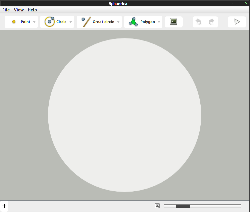The height and width of the screenshot is (212, 250).
Task: Open the View menu
Action: point(19,10)
